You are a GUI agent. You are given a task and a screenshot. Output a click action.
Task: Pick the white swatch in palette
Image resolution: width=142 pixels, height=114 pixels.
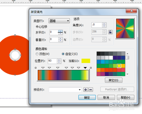(x=111, y=58)
